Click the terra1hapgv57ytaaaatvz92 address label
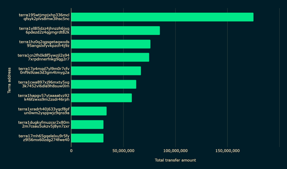This screenshot has height=169, width=287. (x=44, y=98)
